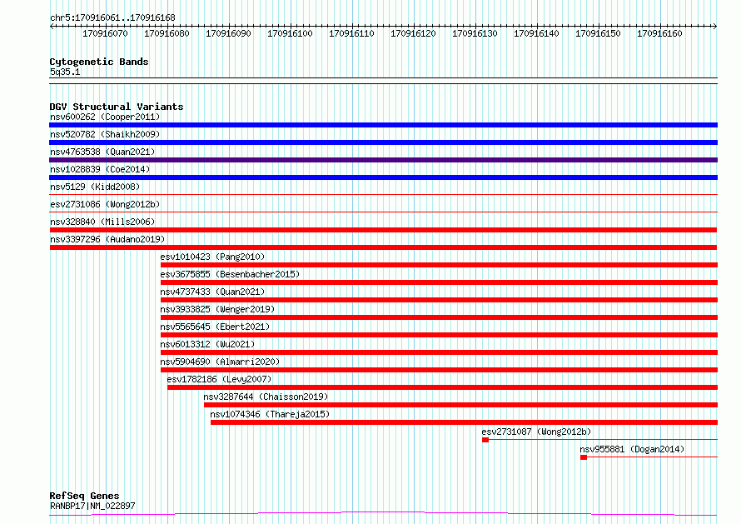Click the red bar under esv1782186

coord(442,387)
